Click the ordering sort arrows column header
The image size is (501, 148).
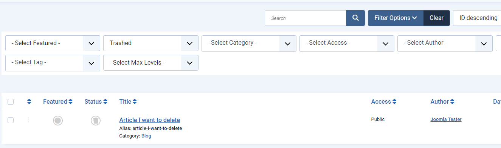coord(29,101)
